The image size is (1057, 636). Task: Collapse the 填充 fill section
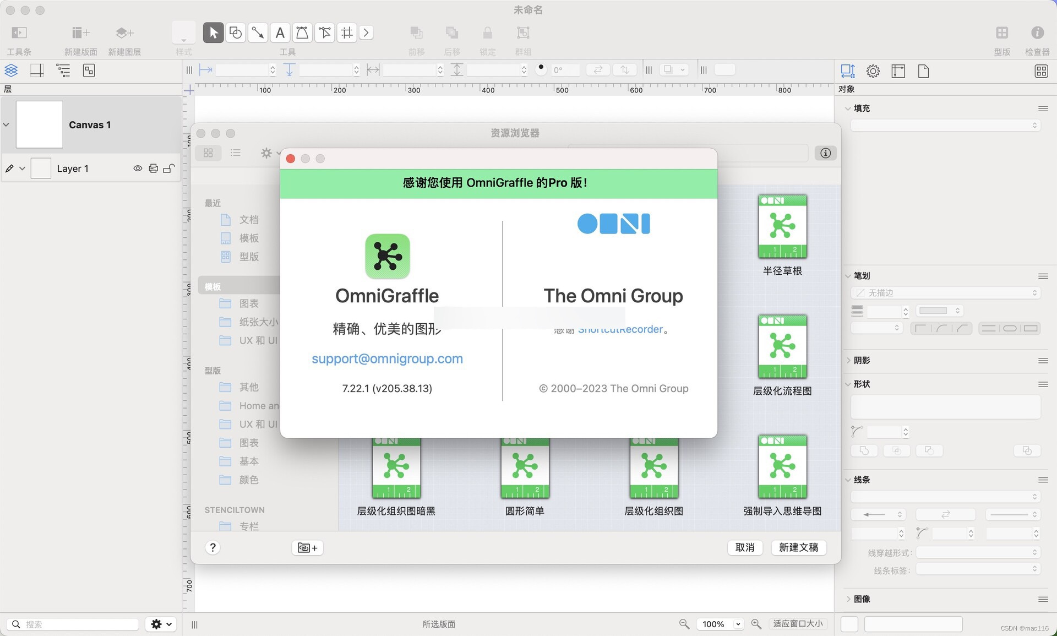point(848,108)
